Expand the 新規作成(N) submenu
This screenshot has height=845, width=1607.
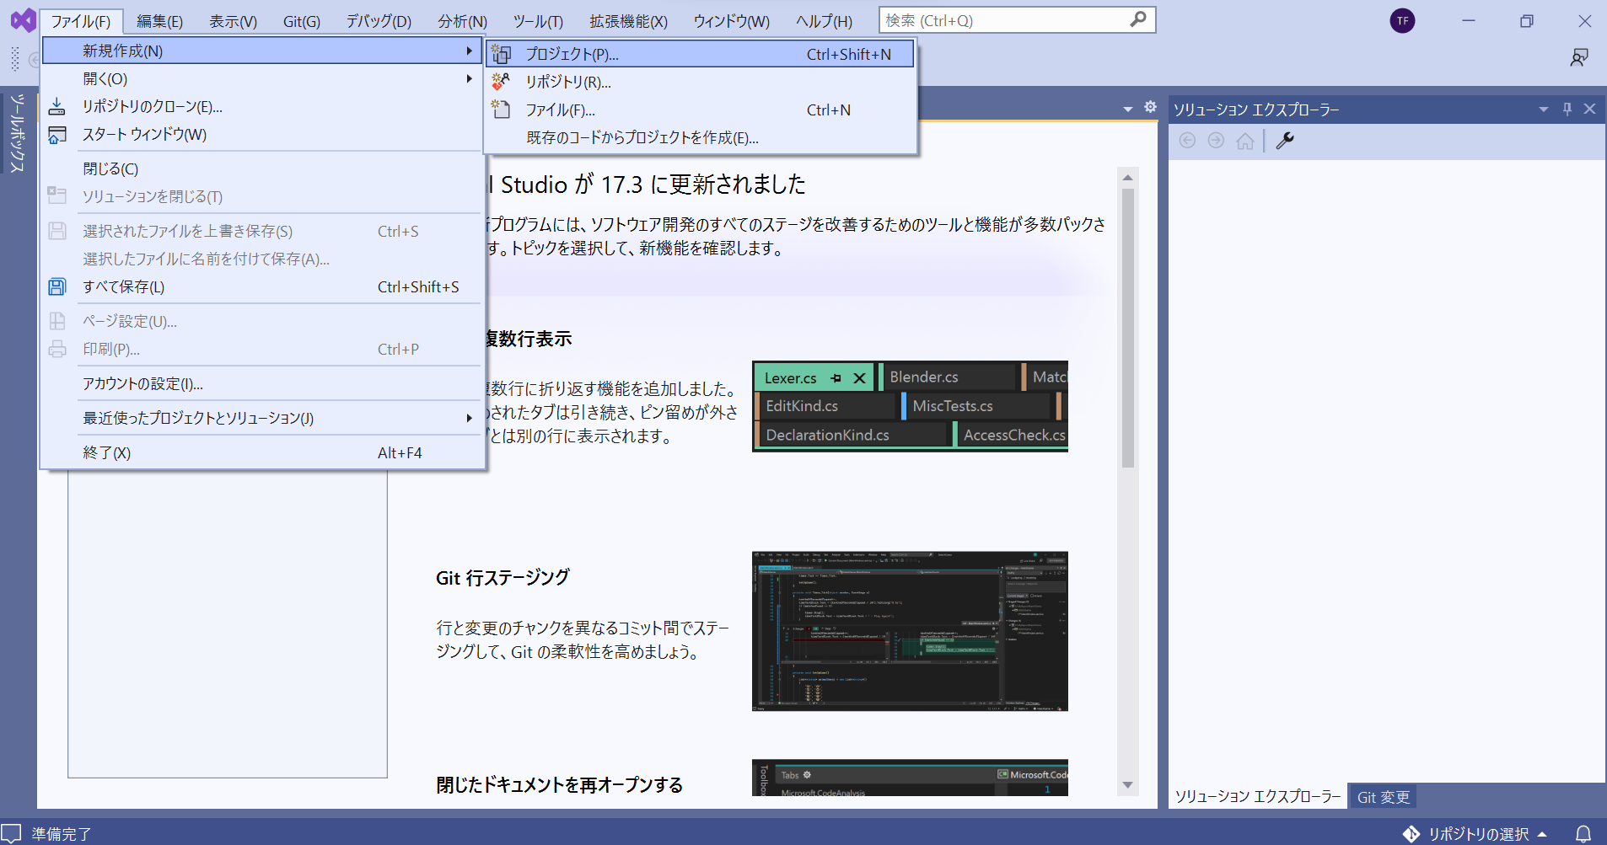[470, 51]
